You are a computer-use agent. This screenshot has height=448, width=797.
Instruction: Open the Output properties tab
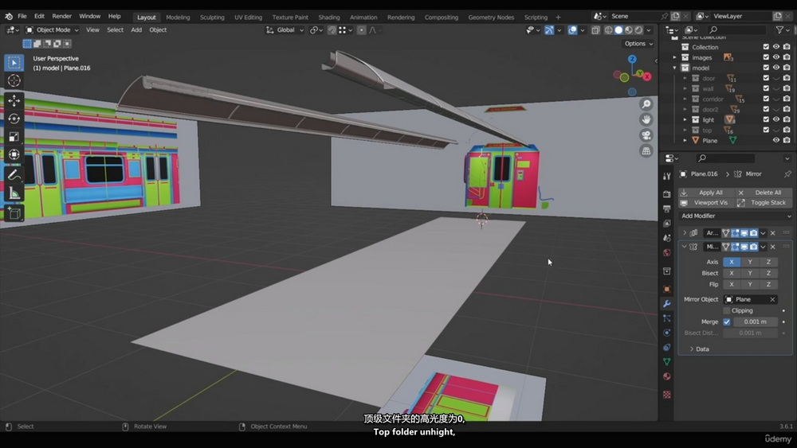pyautogui.click(x=667, y=208)
